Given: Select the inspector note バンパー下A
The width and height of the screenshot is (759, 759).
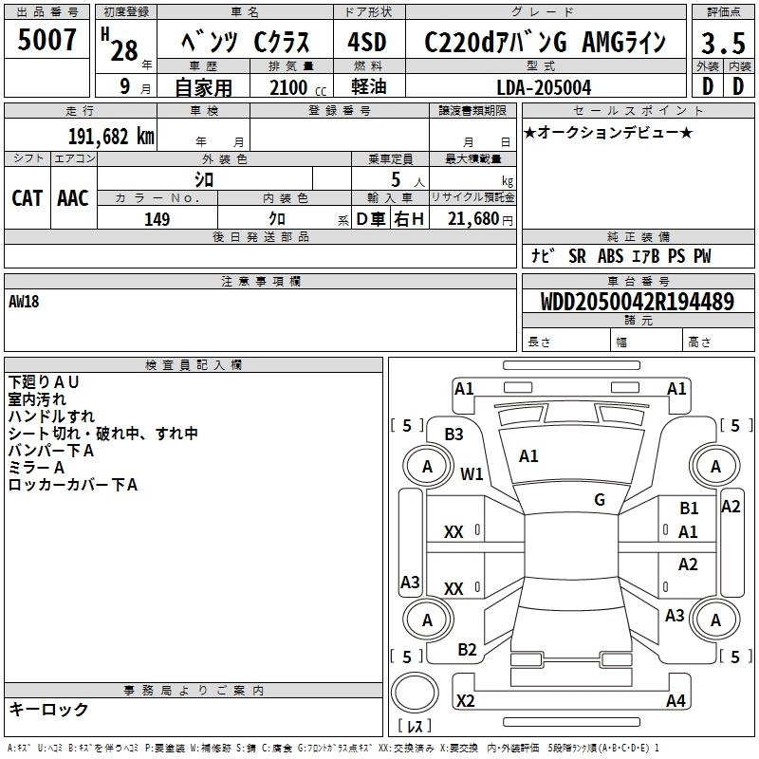Looking at the screenshot, I should (51, 450).
